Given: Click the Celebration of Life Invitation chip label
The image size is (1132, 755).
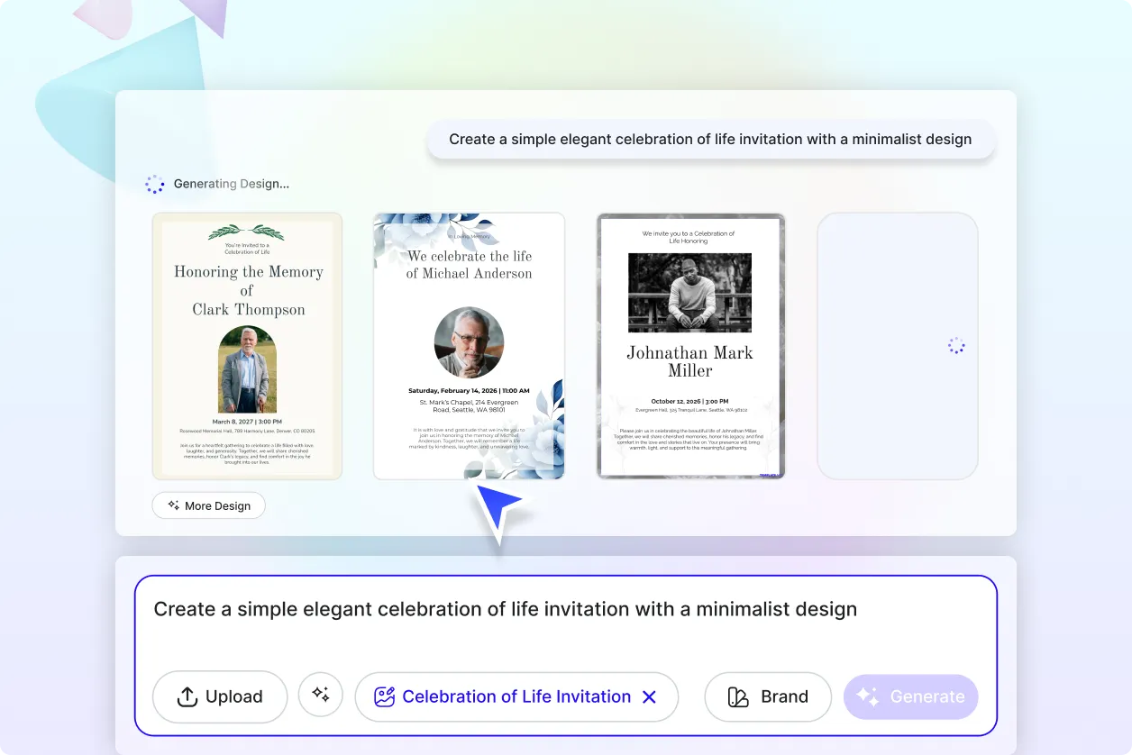Looking at the screenshot, I should [x=516, y=696].
